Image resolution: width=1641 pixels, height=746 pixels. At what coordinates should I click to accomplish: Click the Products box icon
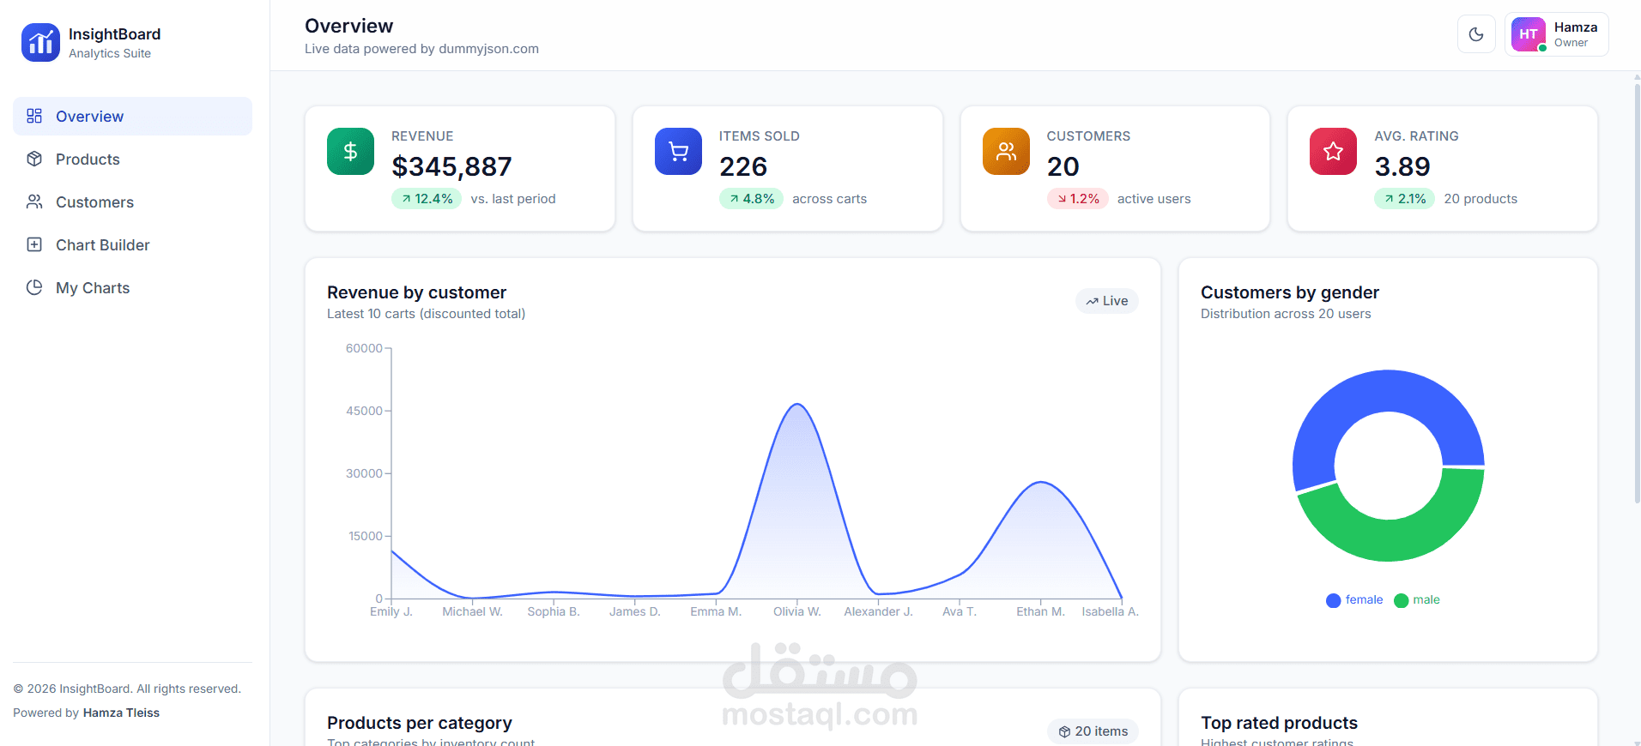34,159
